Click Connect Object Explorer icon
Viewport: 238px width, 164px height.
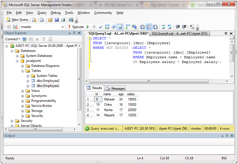24,39
